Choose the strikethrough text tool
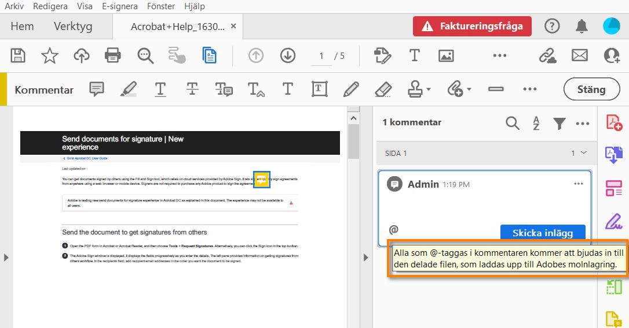The height and width of the screenshot is (328, 629). (192, 89)
